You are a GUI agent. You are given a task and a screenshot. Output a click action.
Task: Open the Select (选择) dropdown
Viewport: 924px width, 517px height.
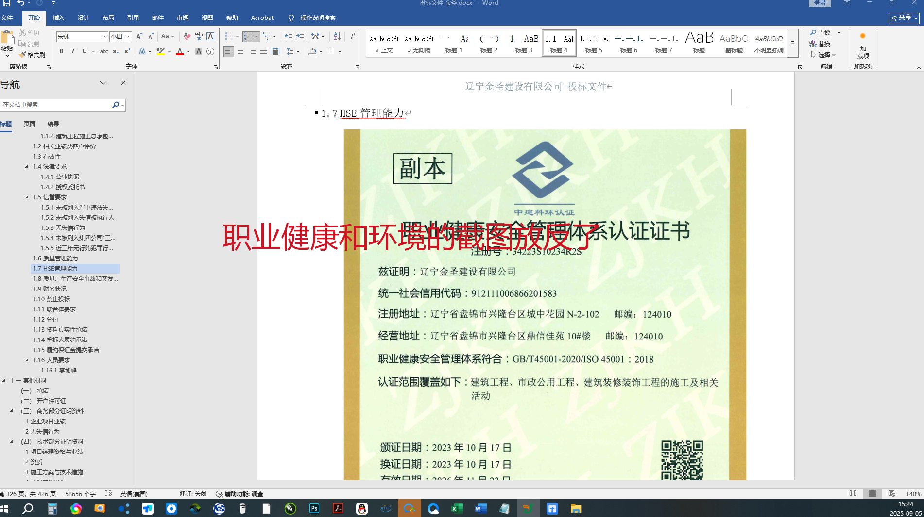(x=823, y=55)
